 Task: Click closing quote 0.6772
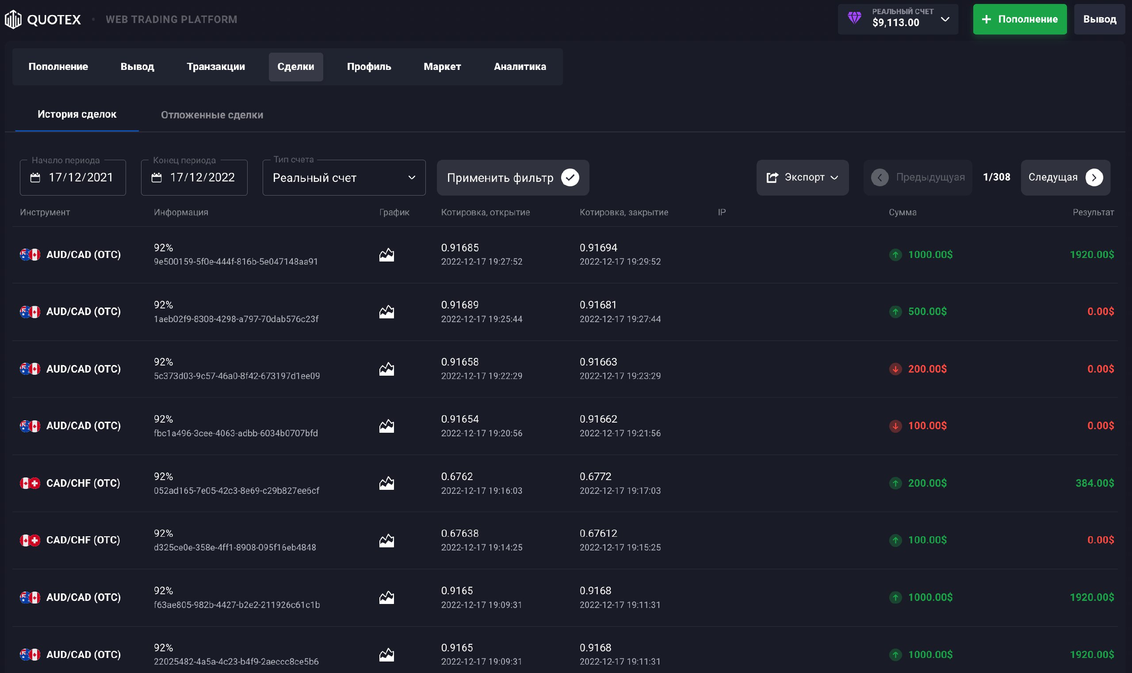tap(595, 476)
